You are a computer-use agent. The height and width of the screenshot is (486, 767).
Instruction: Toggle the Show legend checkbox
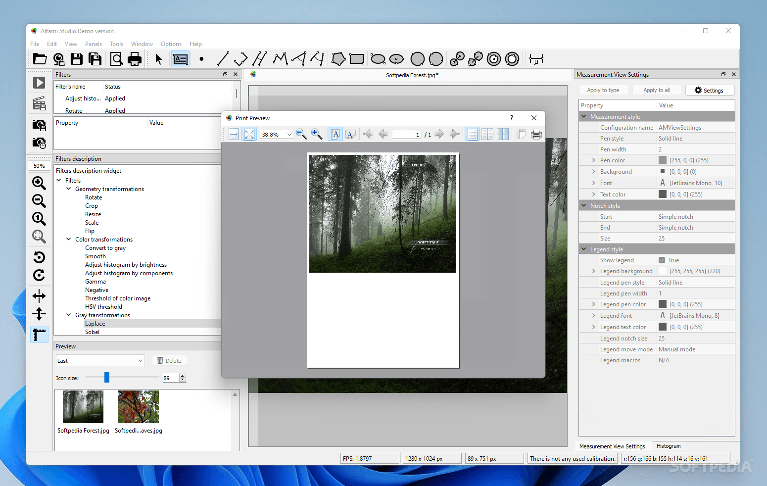point(662,260)
